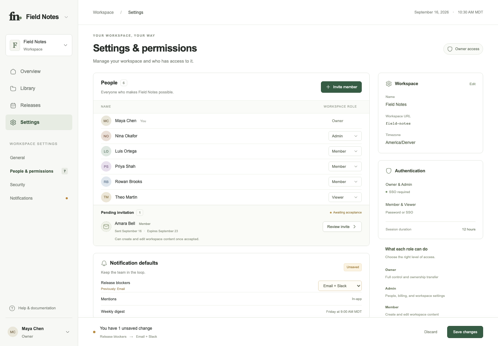Viewport: 498px width, 346px height.
Task: Click Nina Okafor's NO avatar
Action: [106, 136]
